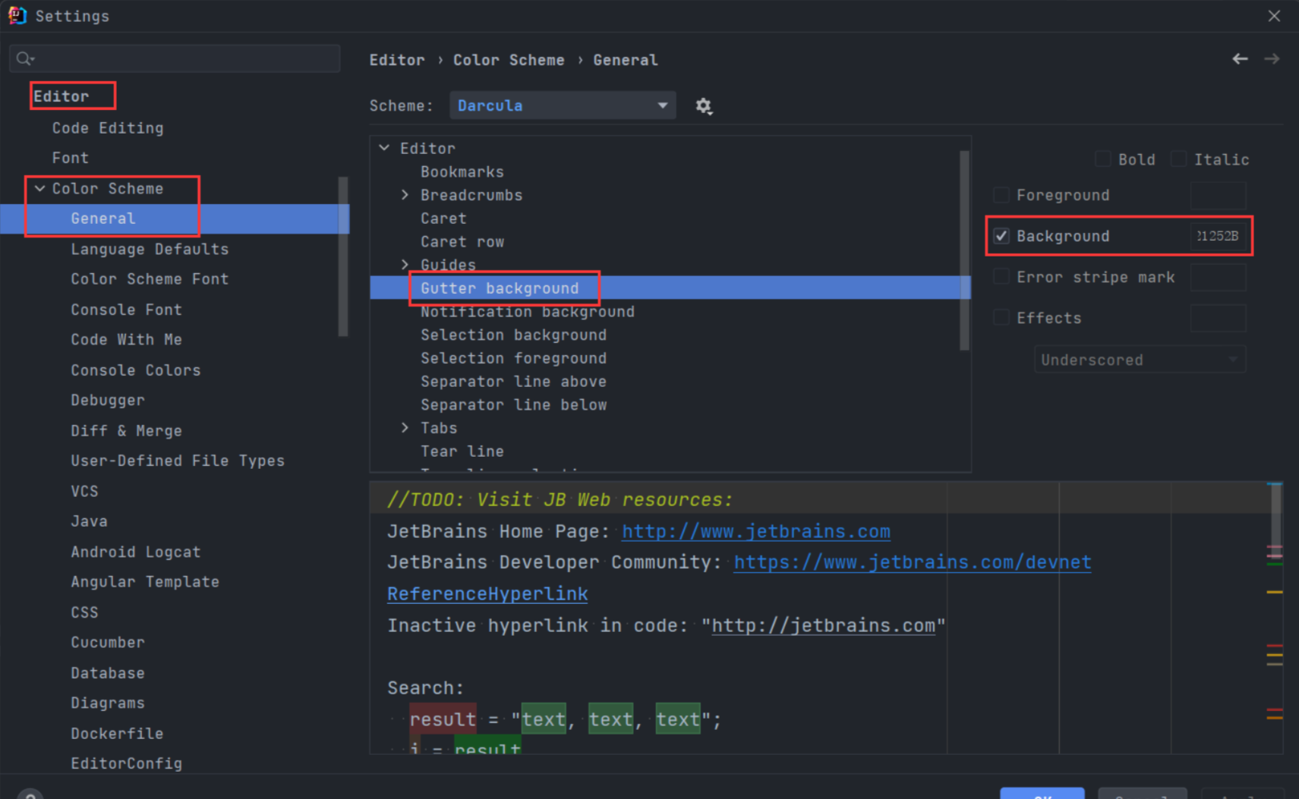Viewport: 1299px width, 799px height.
Task: Expand the Tabs node
Action: tap(405, 428)
